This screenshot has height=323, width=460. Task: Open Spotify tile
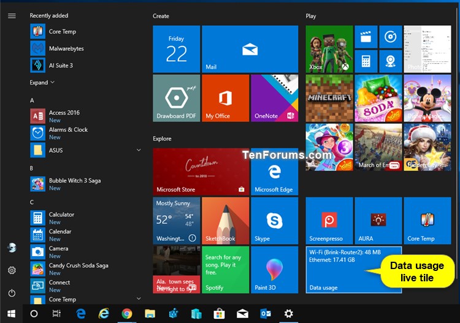pos(225,270)
